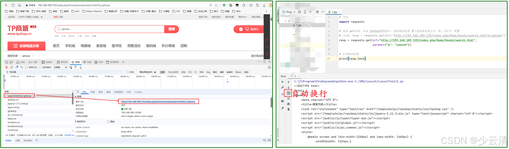Go back in the browser
The height and width of the screenshot is (149, 509).
[x=6, y=5]
